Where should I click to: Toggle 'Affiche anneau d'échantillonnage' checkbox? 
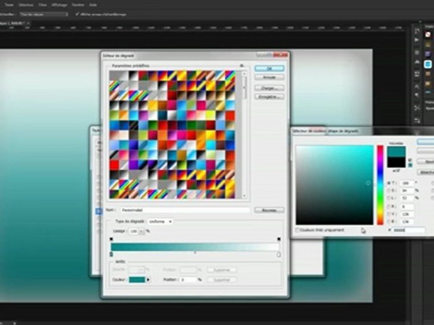tap(77, 14)
